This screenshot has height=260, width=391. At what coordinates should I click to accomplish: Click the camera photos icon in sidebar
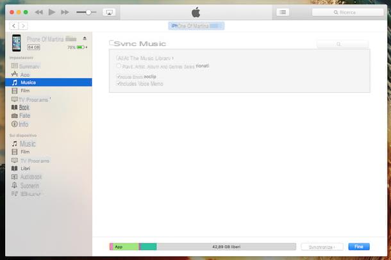(x=15, y=116)
